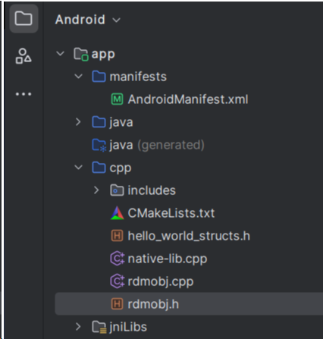The height and width of the screenshot is (339, 323).
Task: Collapse the app module node
Action: [60, 54]
